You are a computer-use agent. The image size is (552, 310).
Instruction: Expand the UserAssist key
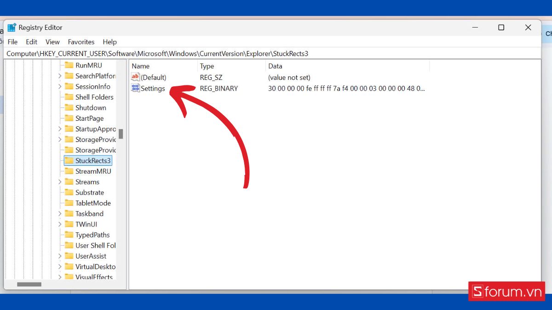pos(60,256)
